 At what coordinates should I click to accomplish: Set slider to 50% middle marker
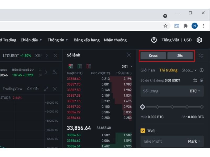[x=172, y=107]
